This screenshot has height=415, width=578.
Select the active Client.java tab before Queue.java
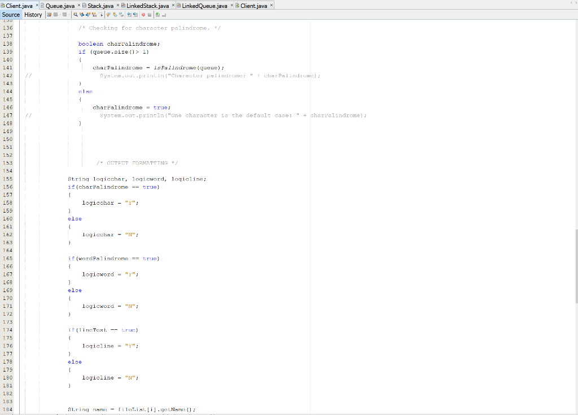tap(19, 6)
